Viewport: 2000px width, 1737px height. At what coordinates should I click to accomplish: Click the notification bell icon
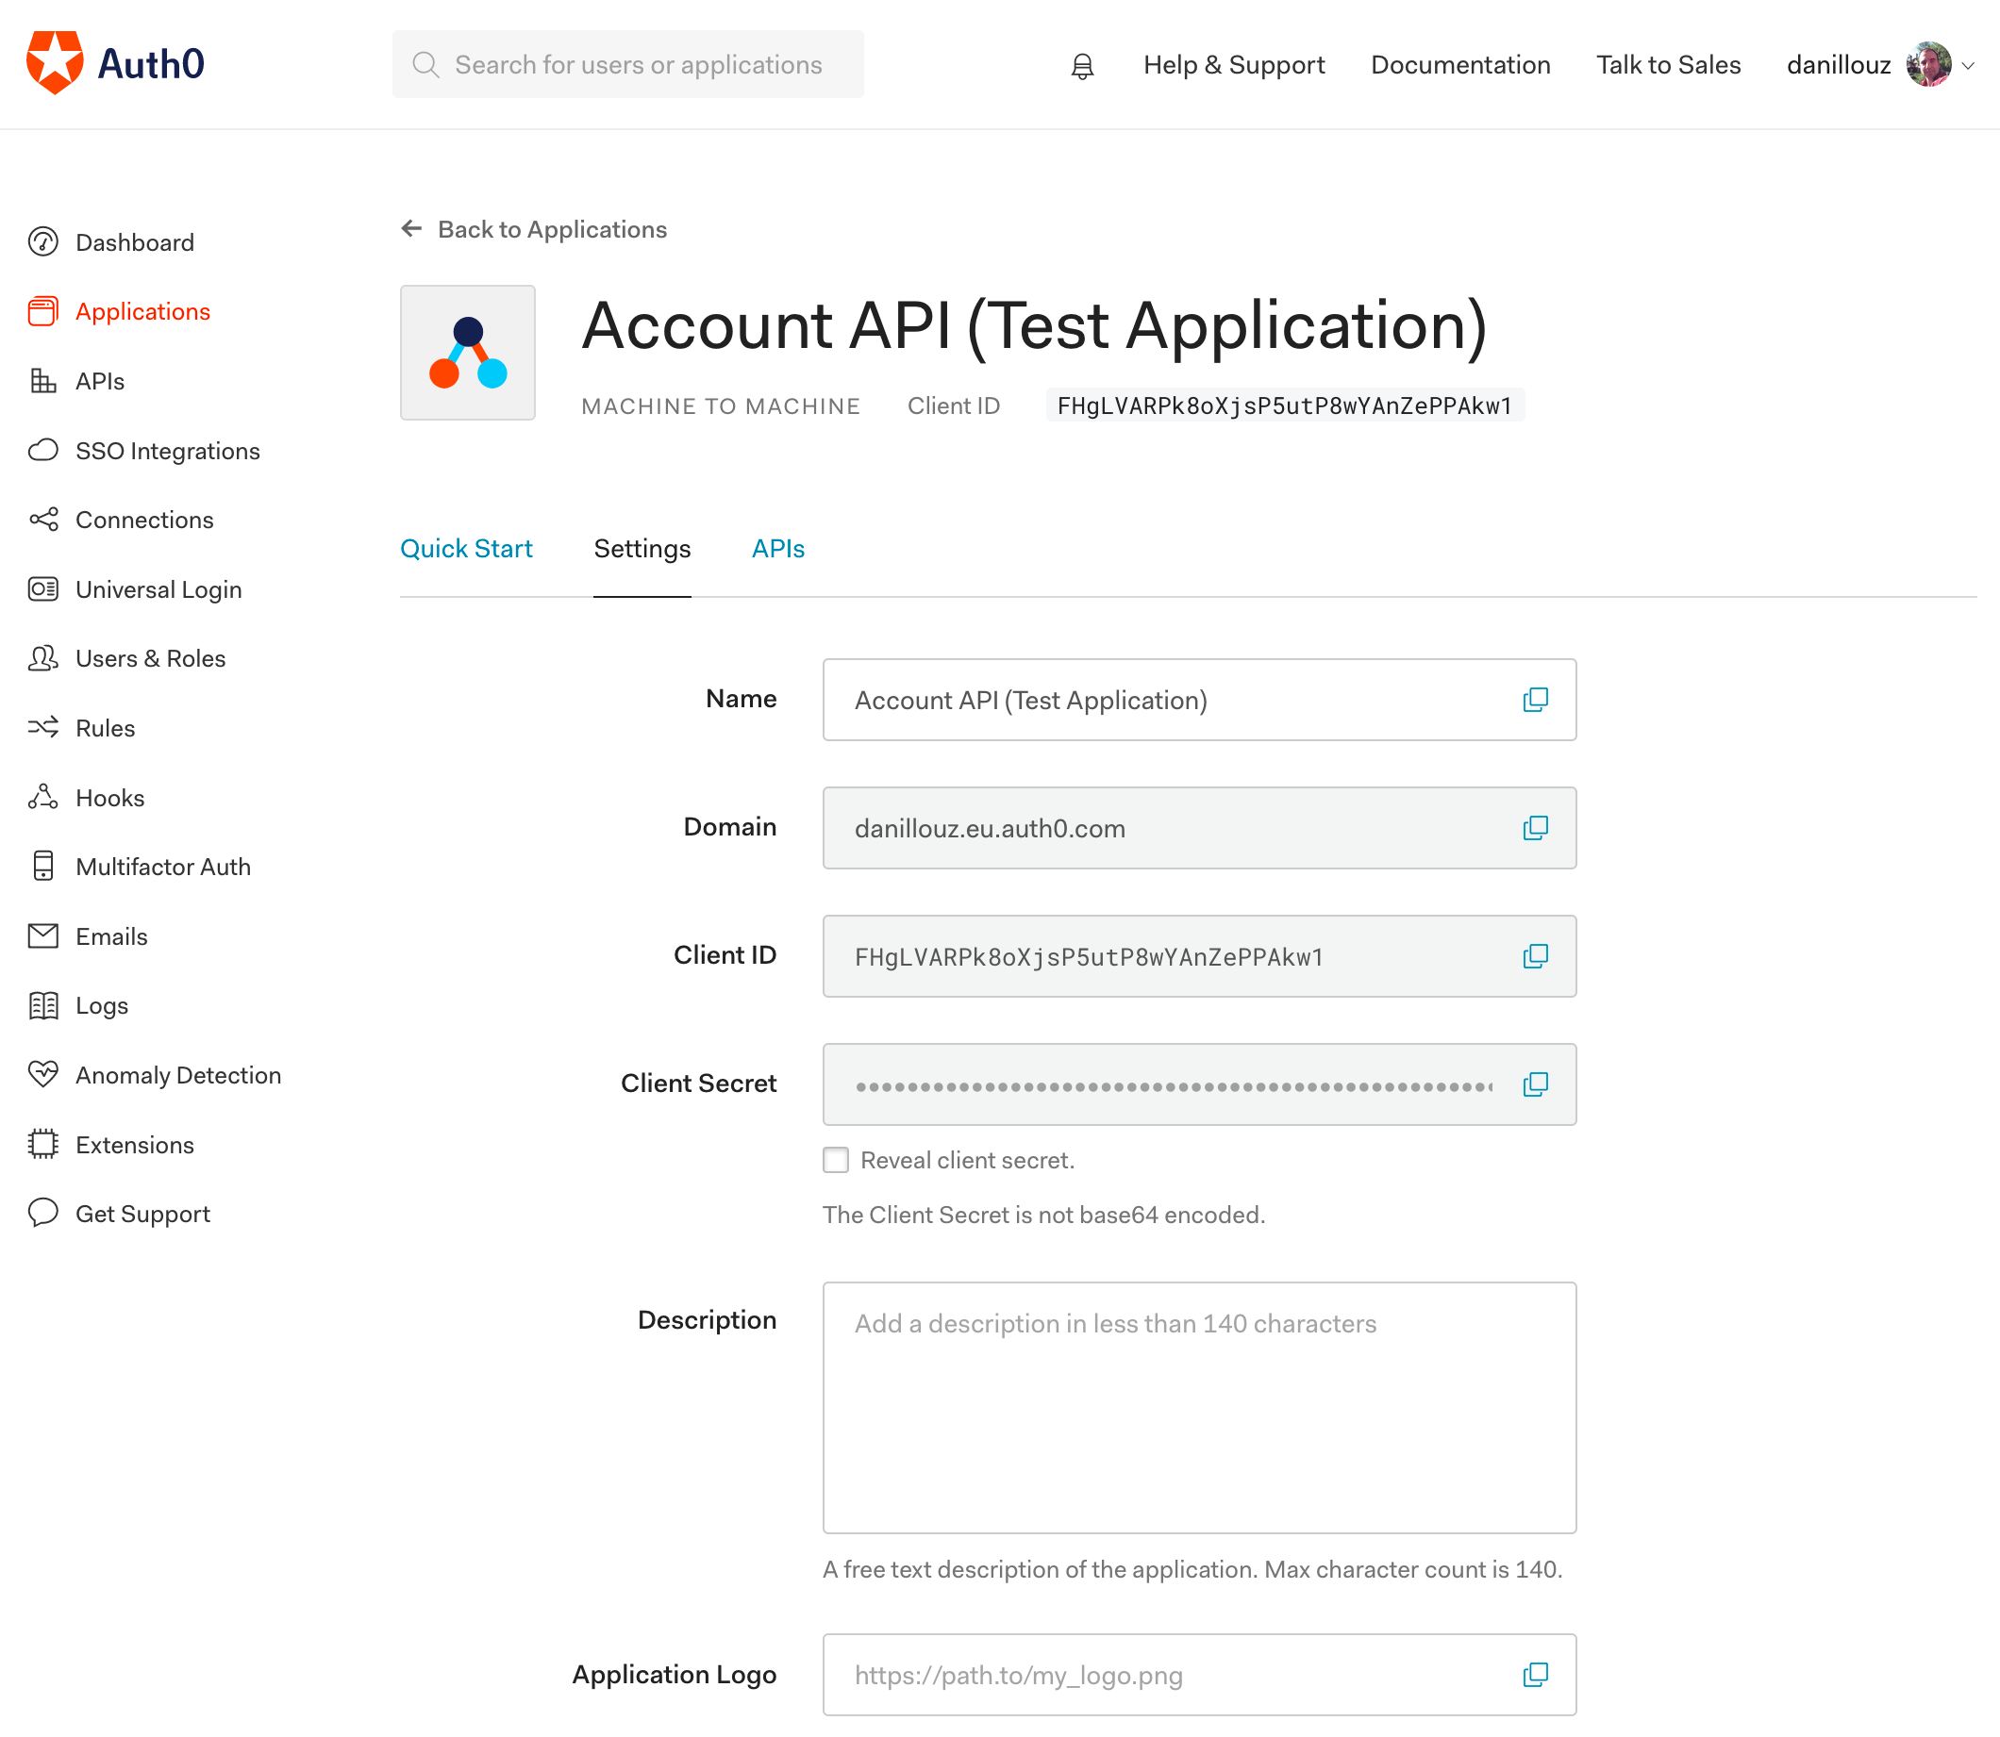[x=1082, y=66]
